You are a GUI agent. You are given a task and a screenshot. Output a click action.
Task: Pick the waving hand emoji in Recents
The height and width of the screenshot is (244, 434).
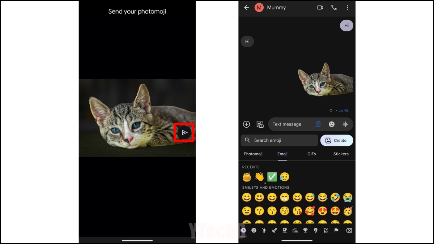click(259, 177)
